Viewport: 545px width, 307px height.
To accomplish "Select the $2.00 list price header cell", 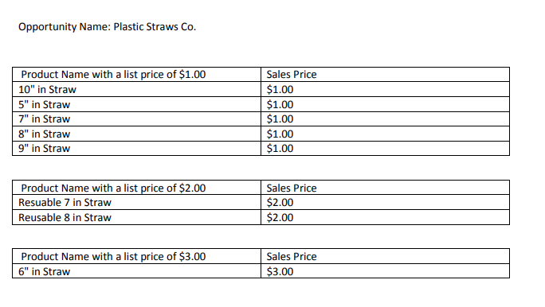I will click(136, 188).
